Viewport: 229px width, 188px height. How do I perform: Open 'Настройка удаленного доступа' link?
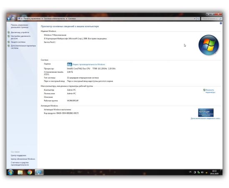tap(20, 37)
